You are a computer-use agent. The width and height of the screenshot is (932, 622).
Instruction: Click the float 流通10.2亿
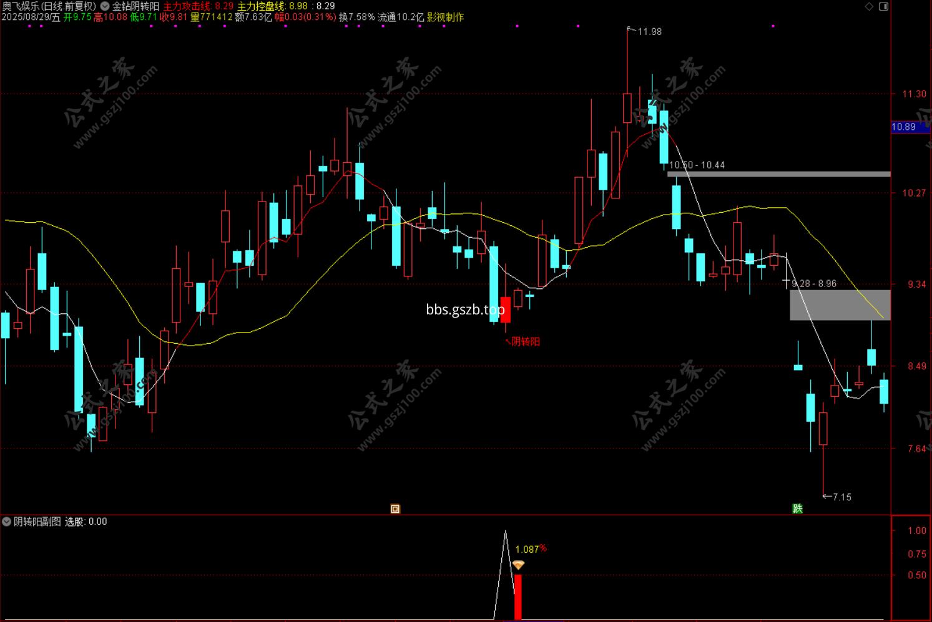401,17
